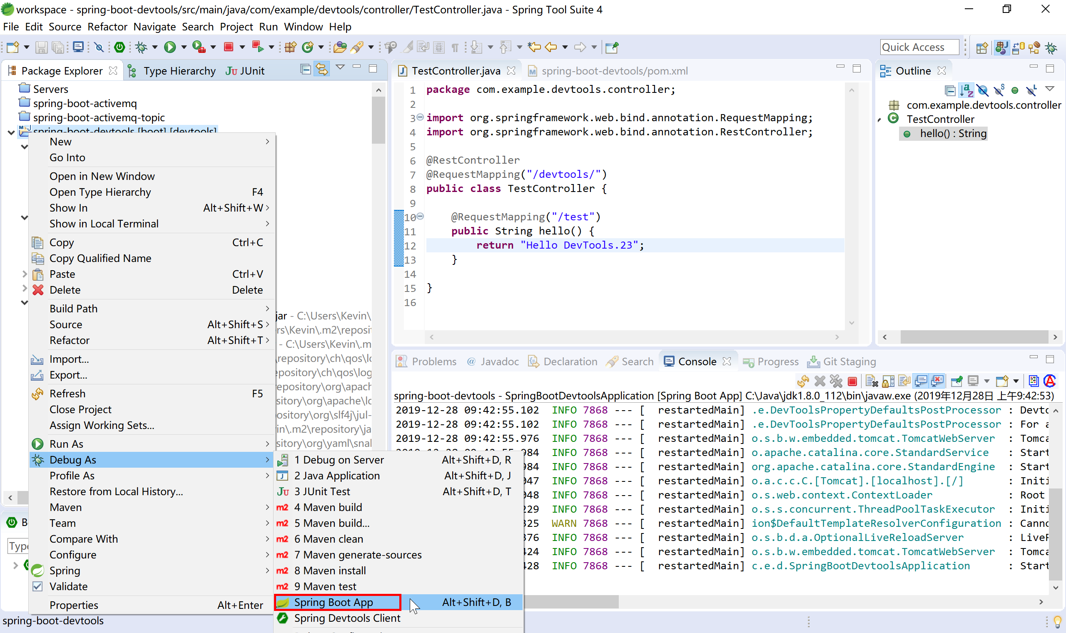Switch to spring-boot-devtools/pom.xml editor tab
Screen dimensions: 1066x633
click(614, 71)
